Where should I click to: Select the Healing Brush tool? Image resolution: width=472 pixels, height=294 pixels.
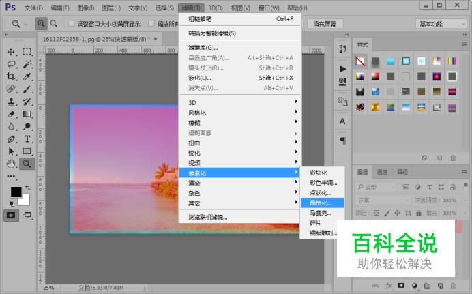[11, 89]
